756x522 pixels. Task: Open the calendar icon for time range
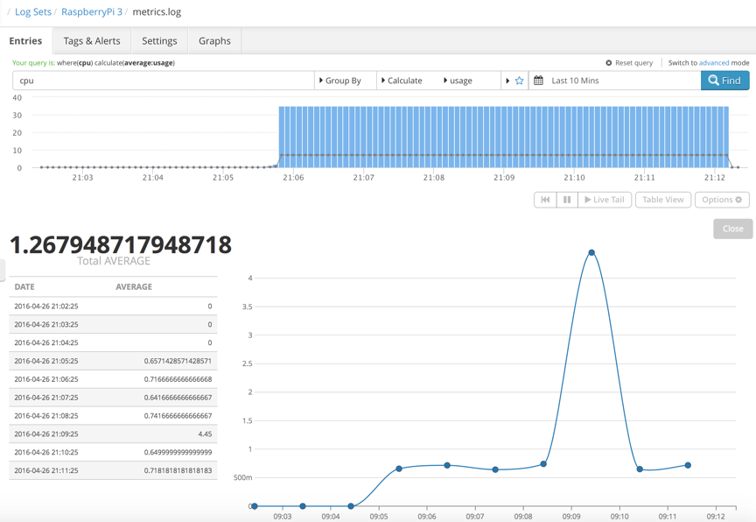tap(539, 81)
